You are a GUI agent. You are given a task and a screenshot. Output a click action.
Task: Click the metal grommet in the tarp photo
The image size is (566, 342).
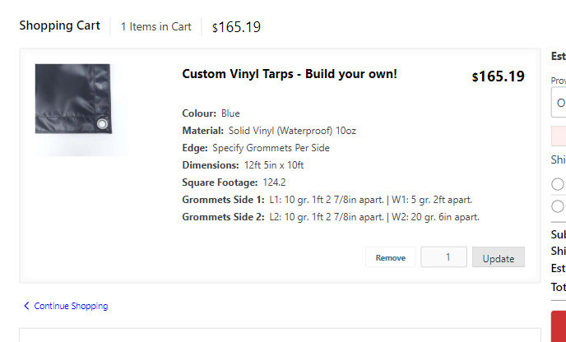pos(102,124)
